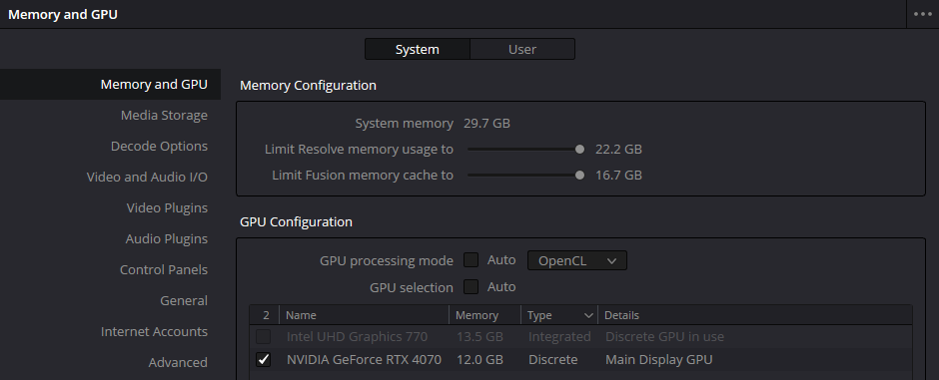The image size is (939, 380).
Task: Toggle the Intel UHD Graphics 770 checkbox
Action: tap(264, 337)
